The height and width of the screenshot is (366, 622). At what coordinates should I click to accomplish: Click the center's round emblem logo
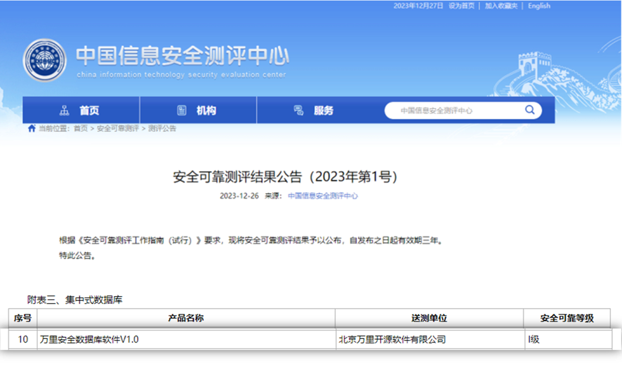point(44,60)
